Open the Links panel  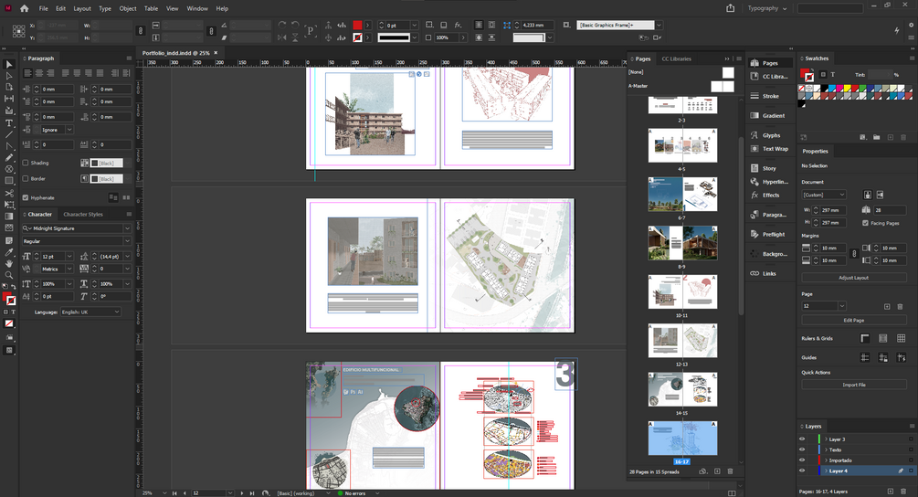tap(769, 273)
